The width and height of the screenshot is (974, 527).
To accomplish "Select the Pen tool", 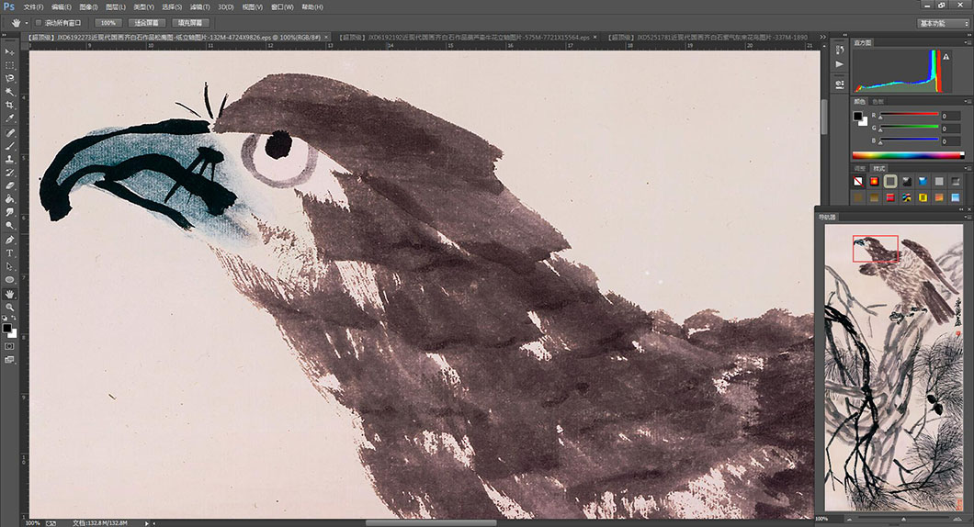I will (x=9, y=241).
